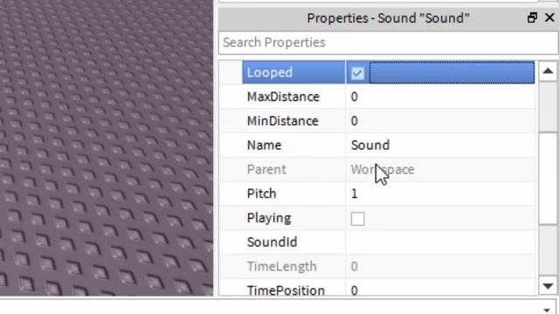The width and height of the screenshot is (559, 314).
Task: Undock the Properties panel
Action: tap(532, 17)
